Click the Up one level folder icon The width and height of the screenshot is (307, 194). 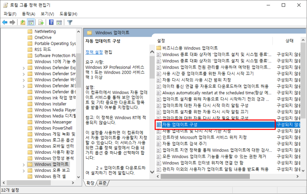[23, 23]
